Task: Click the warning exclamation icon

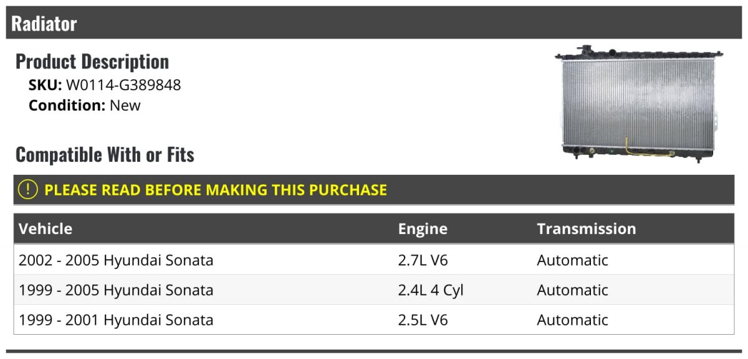Action: click(28, 190)
